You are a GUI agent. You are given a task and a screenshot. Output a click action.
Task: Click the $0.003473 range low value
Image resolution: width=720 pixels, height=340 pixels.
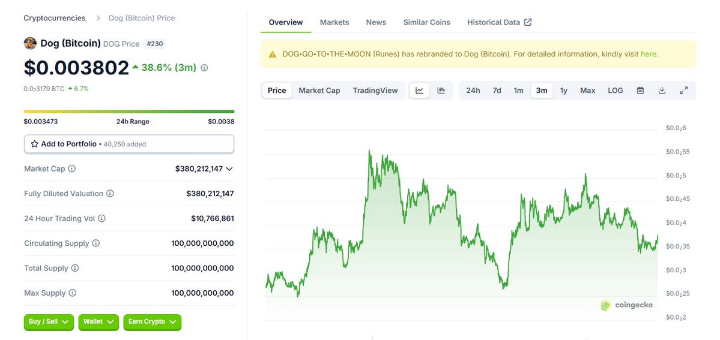tap(41, 122)
